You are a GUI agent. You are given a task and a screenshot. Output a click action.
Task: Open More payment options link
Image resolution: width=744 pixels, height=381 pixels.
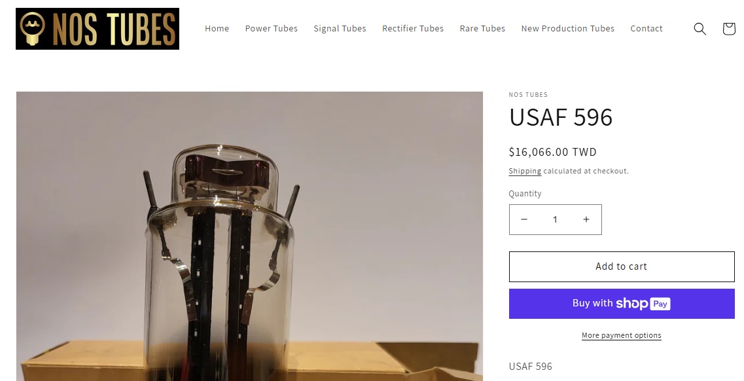pos(621,335)
